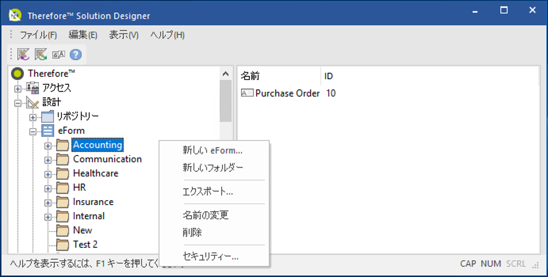The image size is (548, 277).
Task: Click the ID value 10
Action: [331, 93]
